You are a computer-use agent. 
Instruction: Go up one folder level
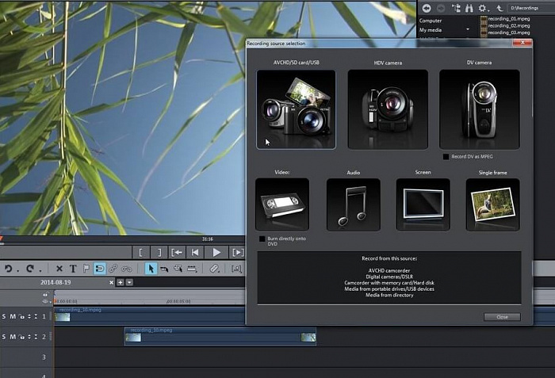point(499,8)
